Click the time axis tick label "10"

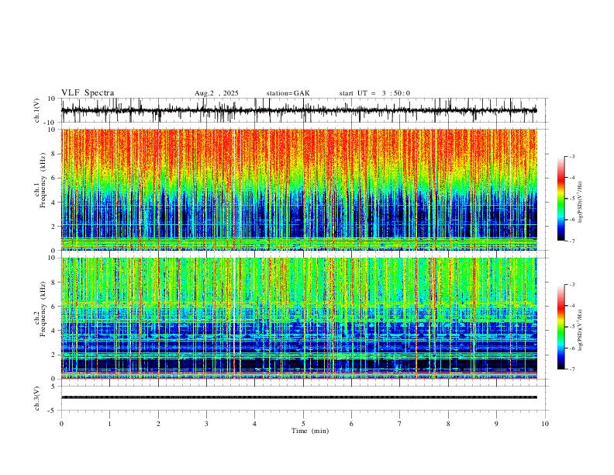[x=545, y=424]
